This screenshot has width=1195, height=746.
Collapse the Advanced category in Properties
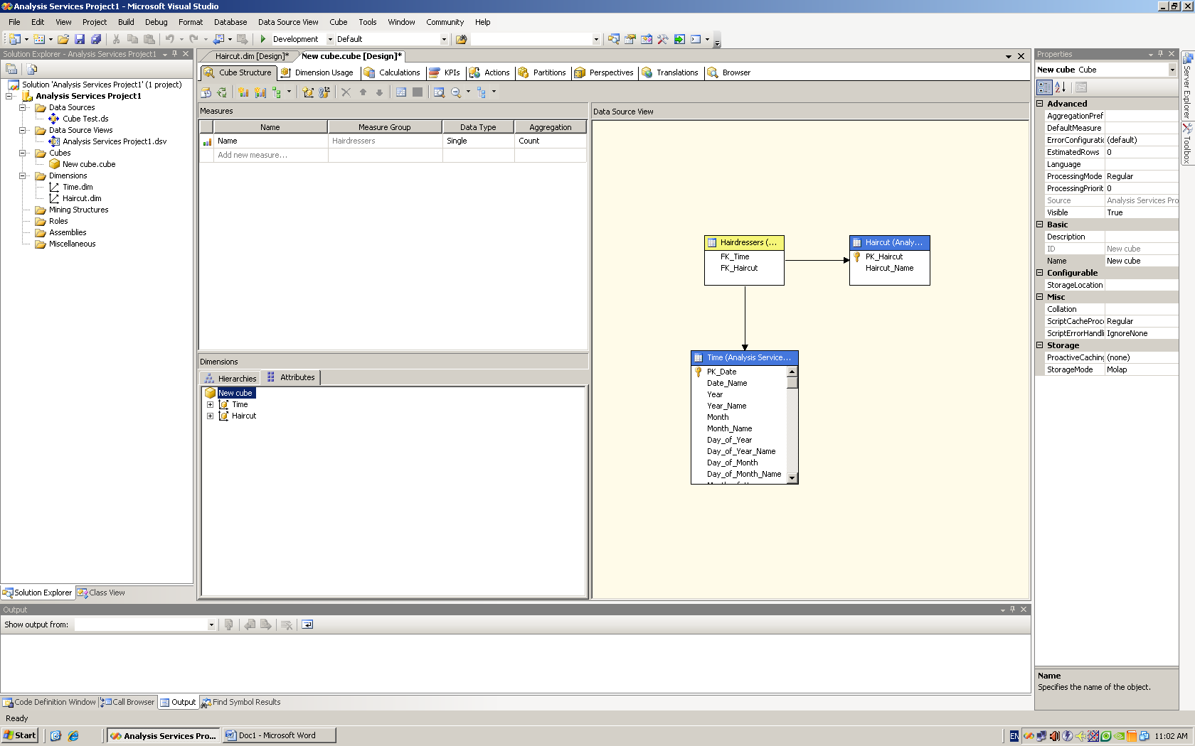(x=1040, y=104)
